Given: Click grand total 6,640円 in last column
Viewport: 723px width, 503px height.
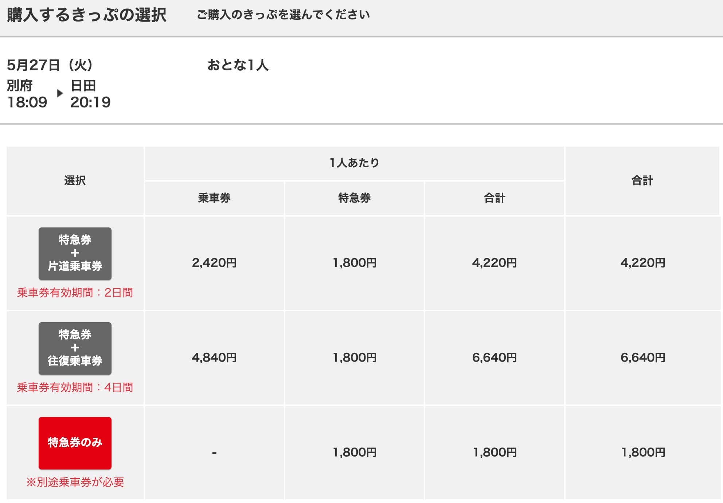Looking at the screenshot, I should (x=643, y=358).
